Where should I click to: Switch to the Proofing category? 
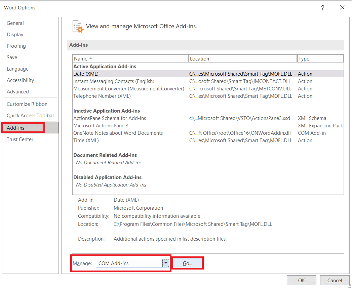coord(16,46)
